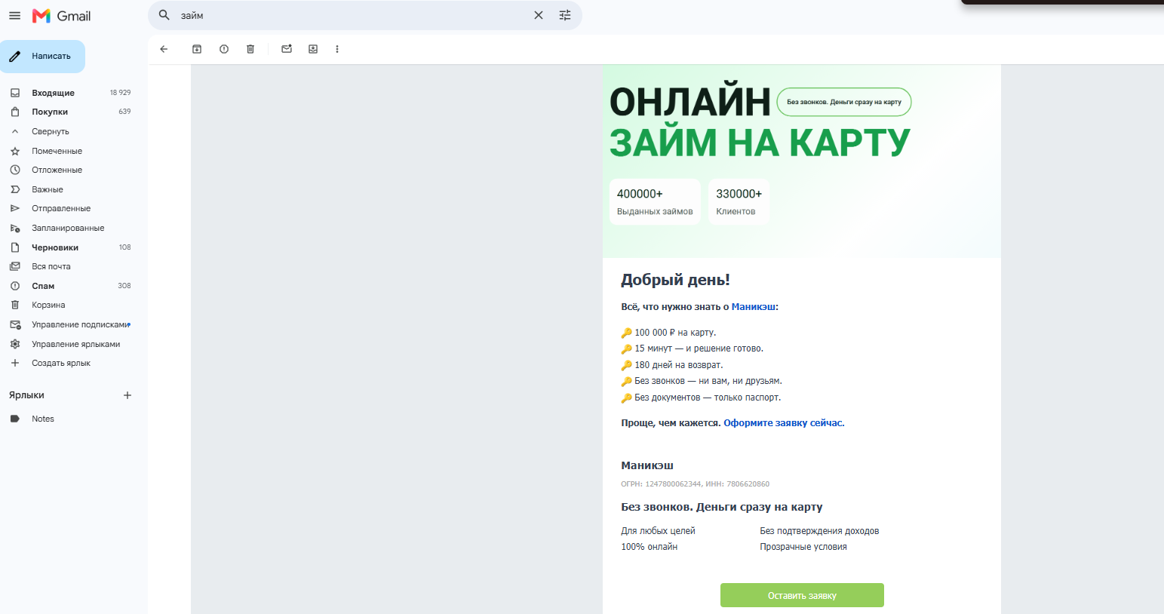1164x614 pixels.
Task: Click the Прозрачные условия text
Action: [x=803, y=547]
